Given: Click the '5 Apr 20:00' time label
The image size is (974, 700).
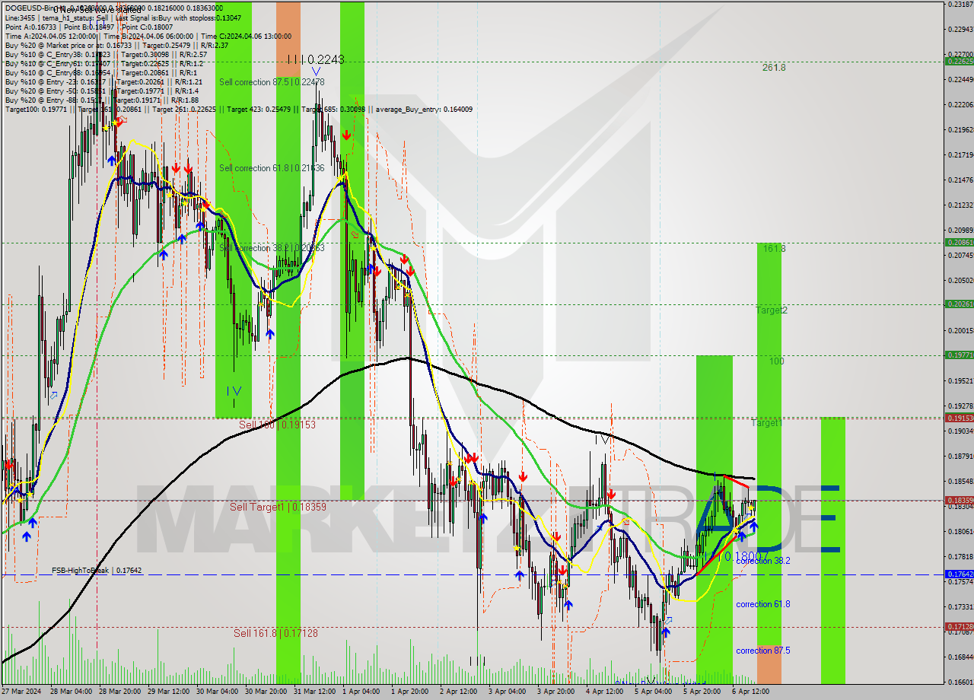Looking at the screenshot, I should (702, 692).
